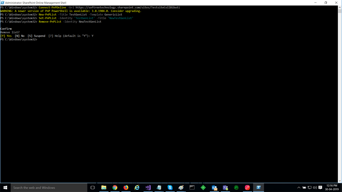Show battery status flyout
The image size is (342, 192).
point(305,187)
